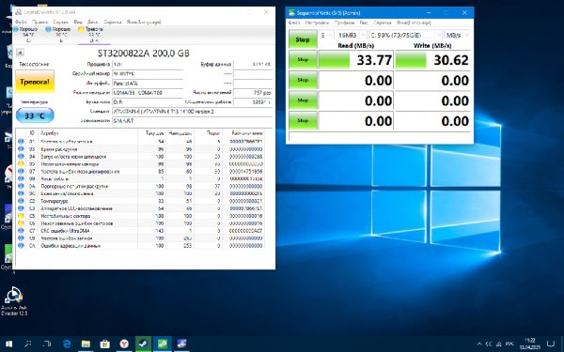Click large top Stop button in CrystalDiskMark
The image size is (564, 352).
pyautogui.click(x=303, y=39)
